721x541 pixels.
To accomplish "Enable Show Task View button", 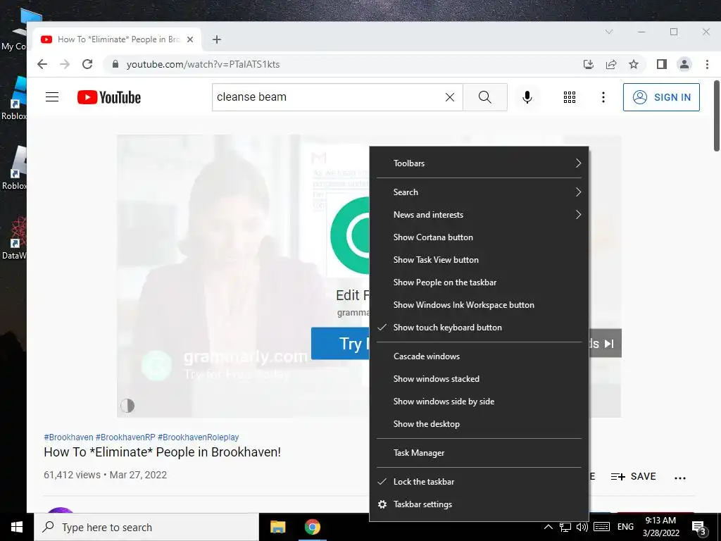I will point(479,260).
